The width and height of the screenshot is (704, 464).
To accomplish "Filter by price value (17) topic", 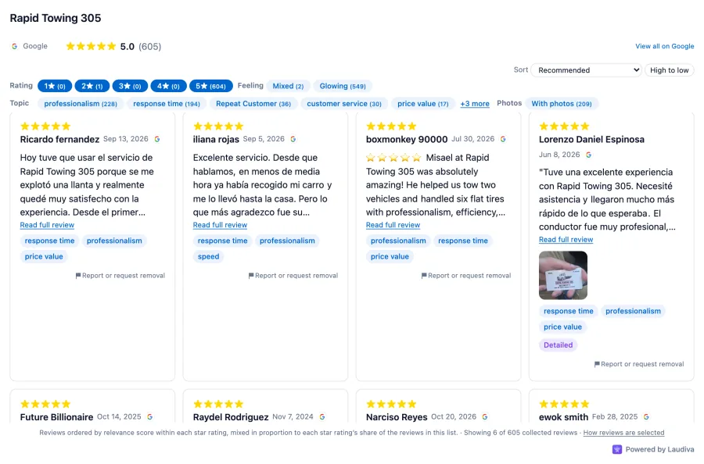I will point(423,104).
